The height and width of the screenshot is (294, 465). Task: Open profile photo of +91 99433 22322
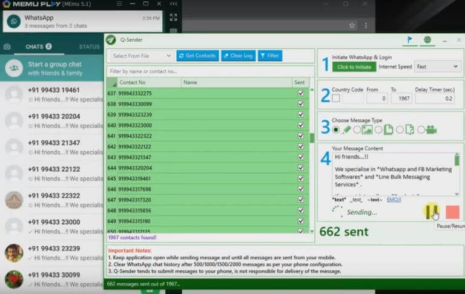click(x=14, y=200)
